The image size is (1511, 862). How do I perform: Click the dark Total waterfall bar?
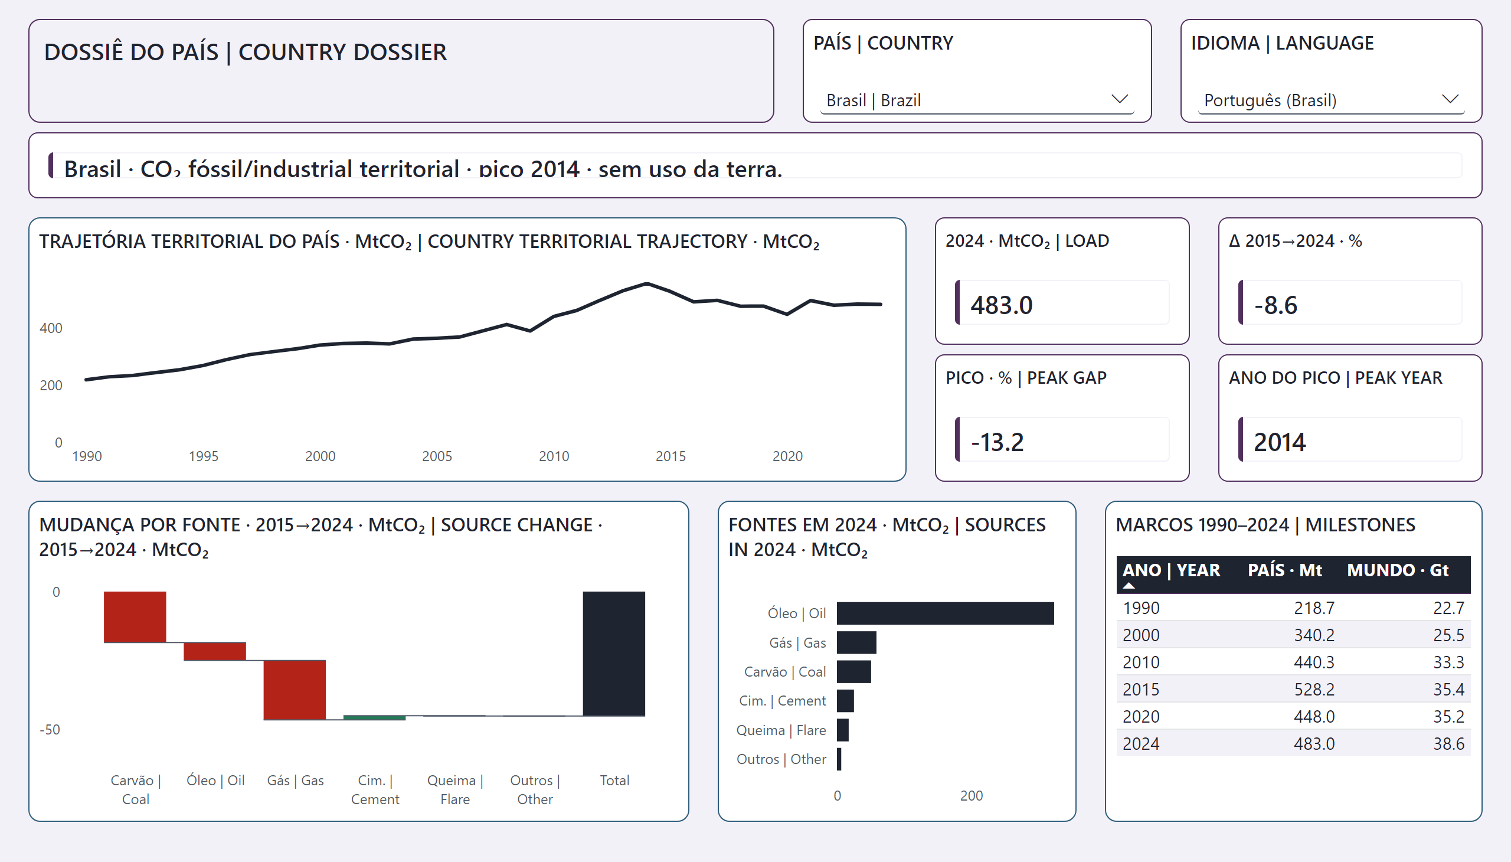click(x=614, y=654)
